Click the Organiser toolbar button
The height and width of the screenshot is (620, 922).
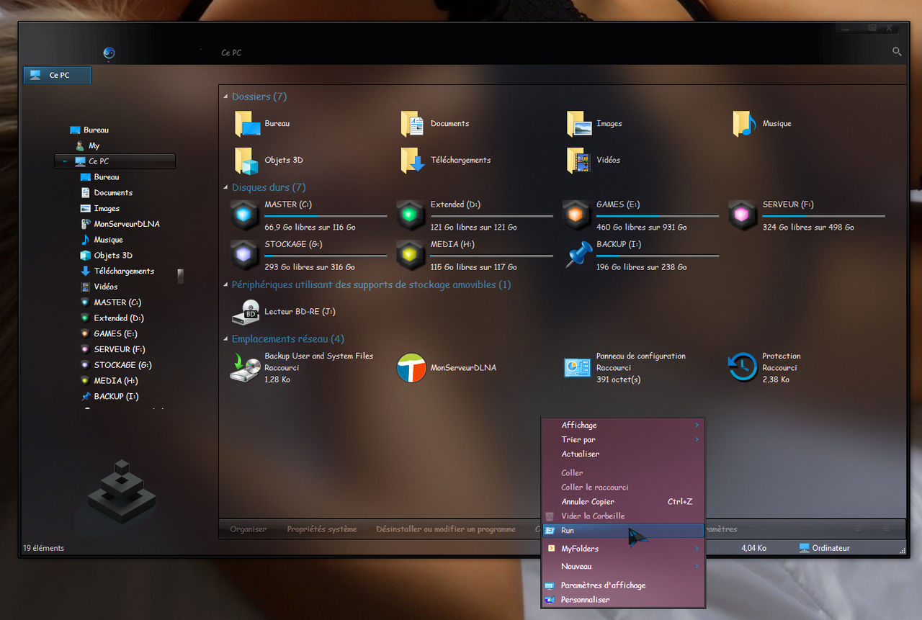point(249,529)
